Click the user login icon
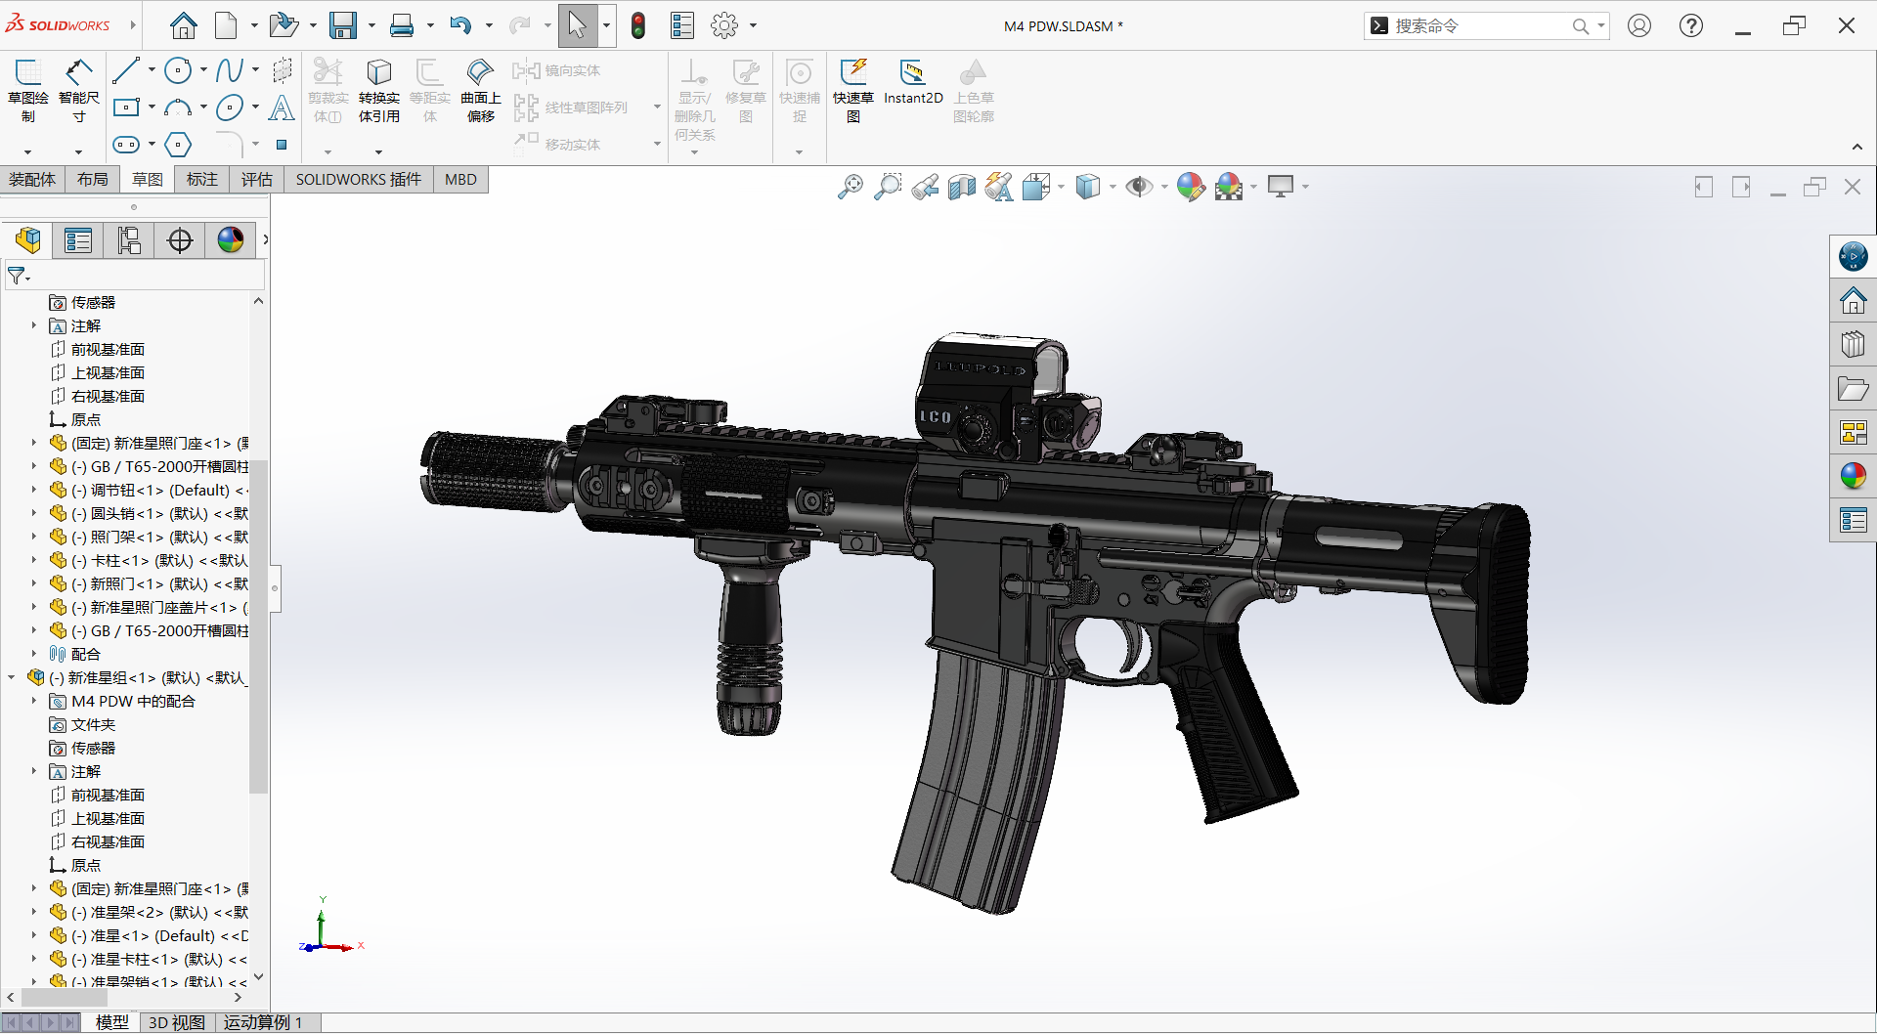This screenshot has height=1034, width=1877. [x=1639, y=25]
